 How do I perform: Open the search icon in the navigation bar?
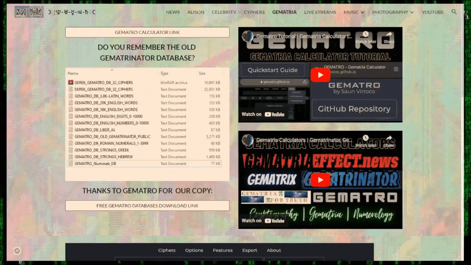coord(454,12)
